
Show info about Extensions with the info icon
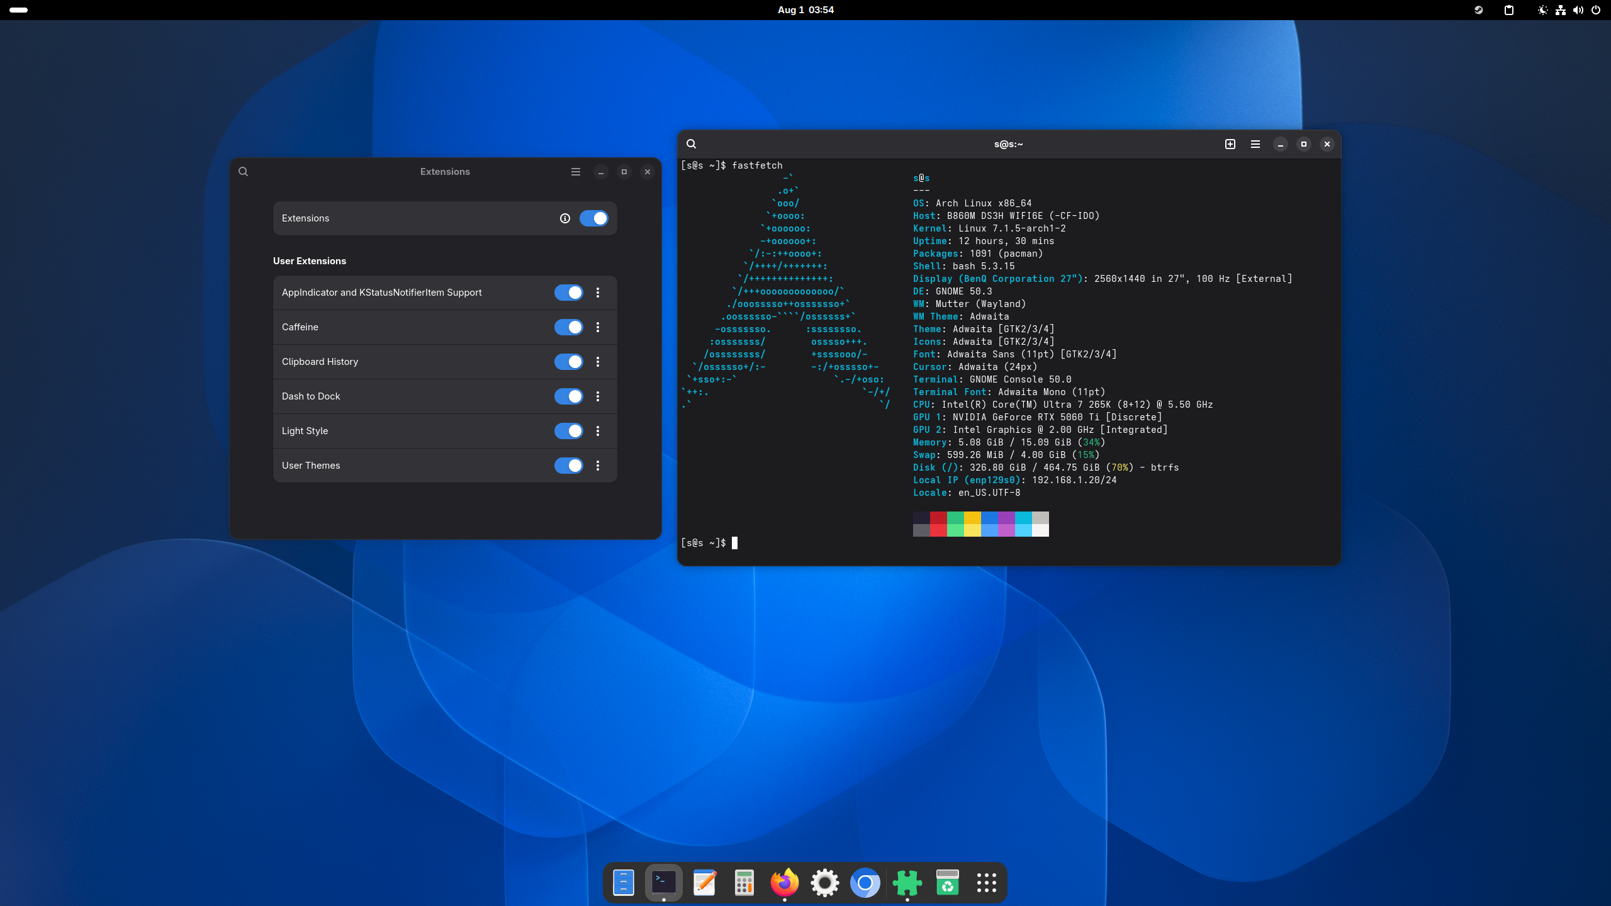pyautogui.click(x=565, y=218)
